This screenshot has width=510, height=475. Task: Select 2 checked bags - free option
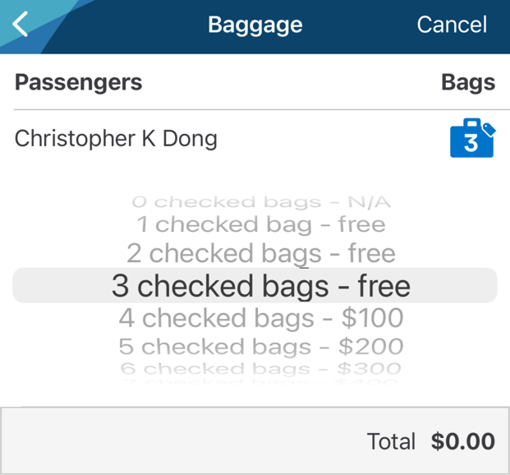pos(260,253)
